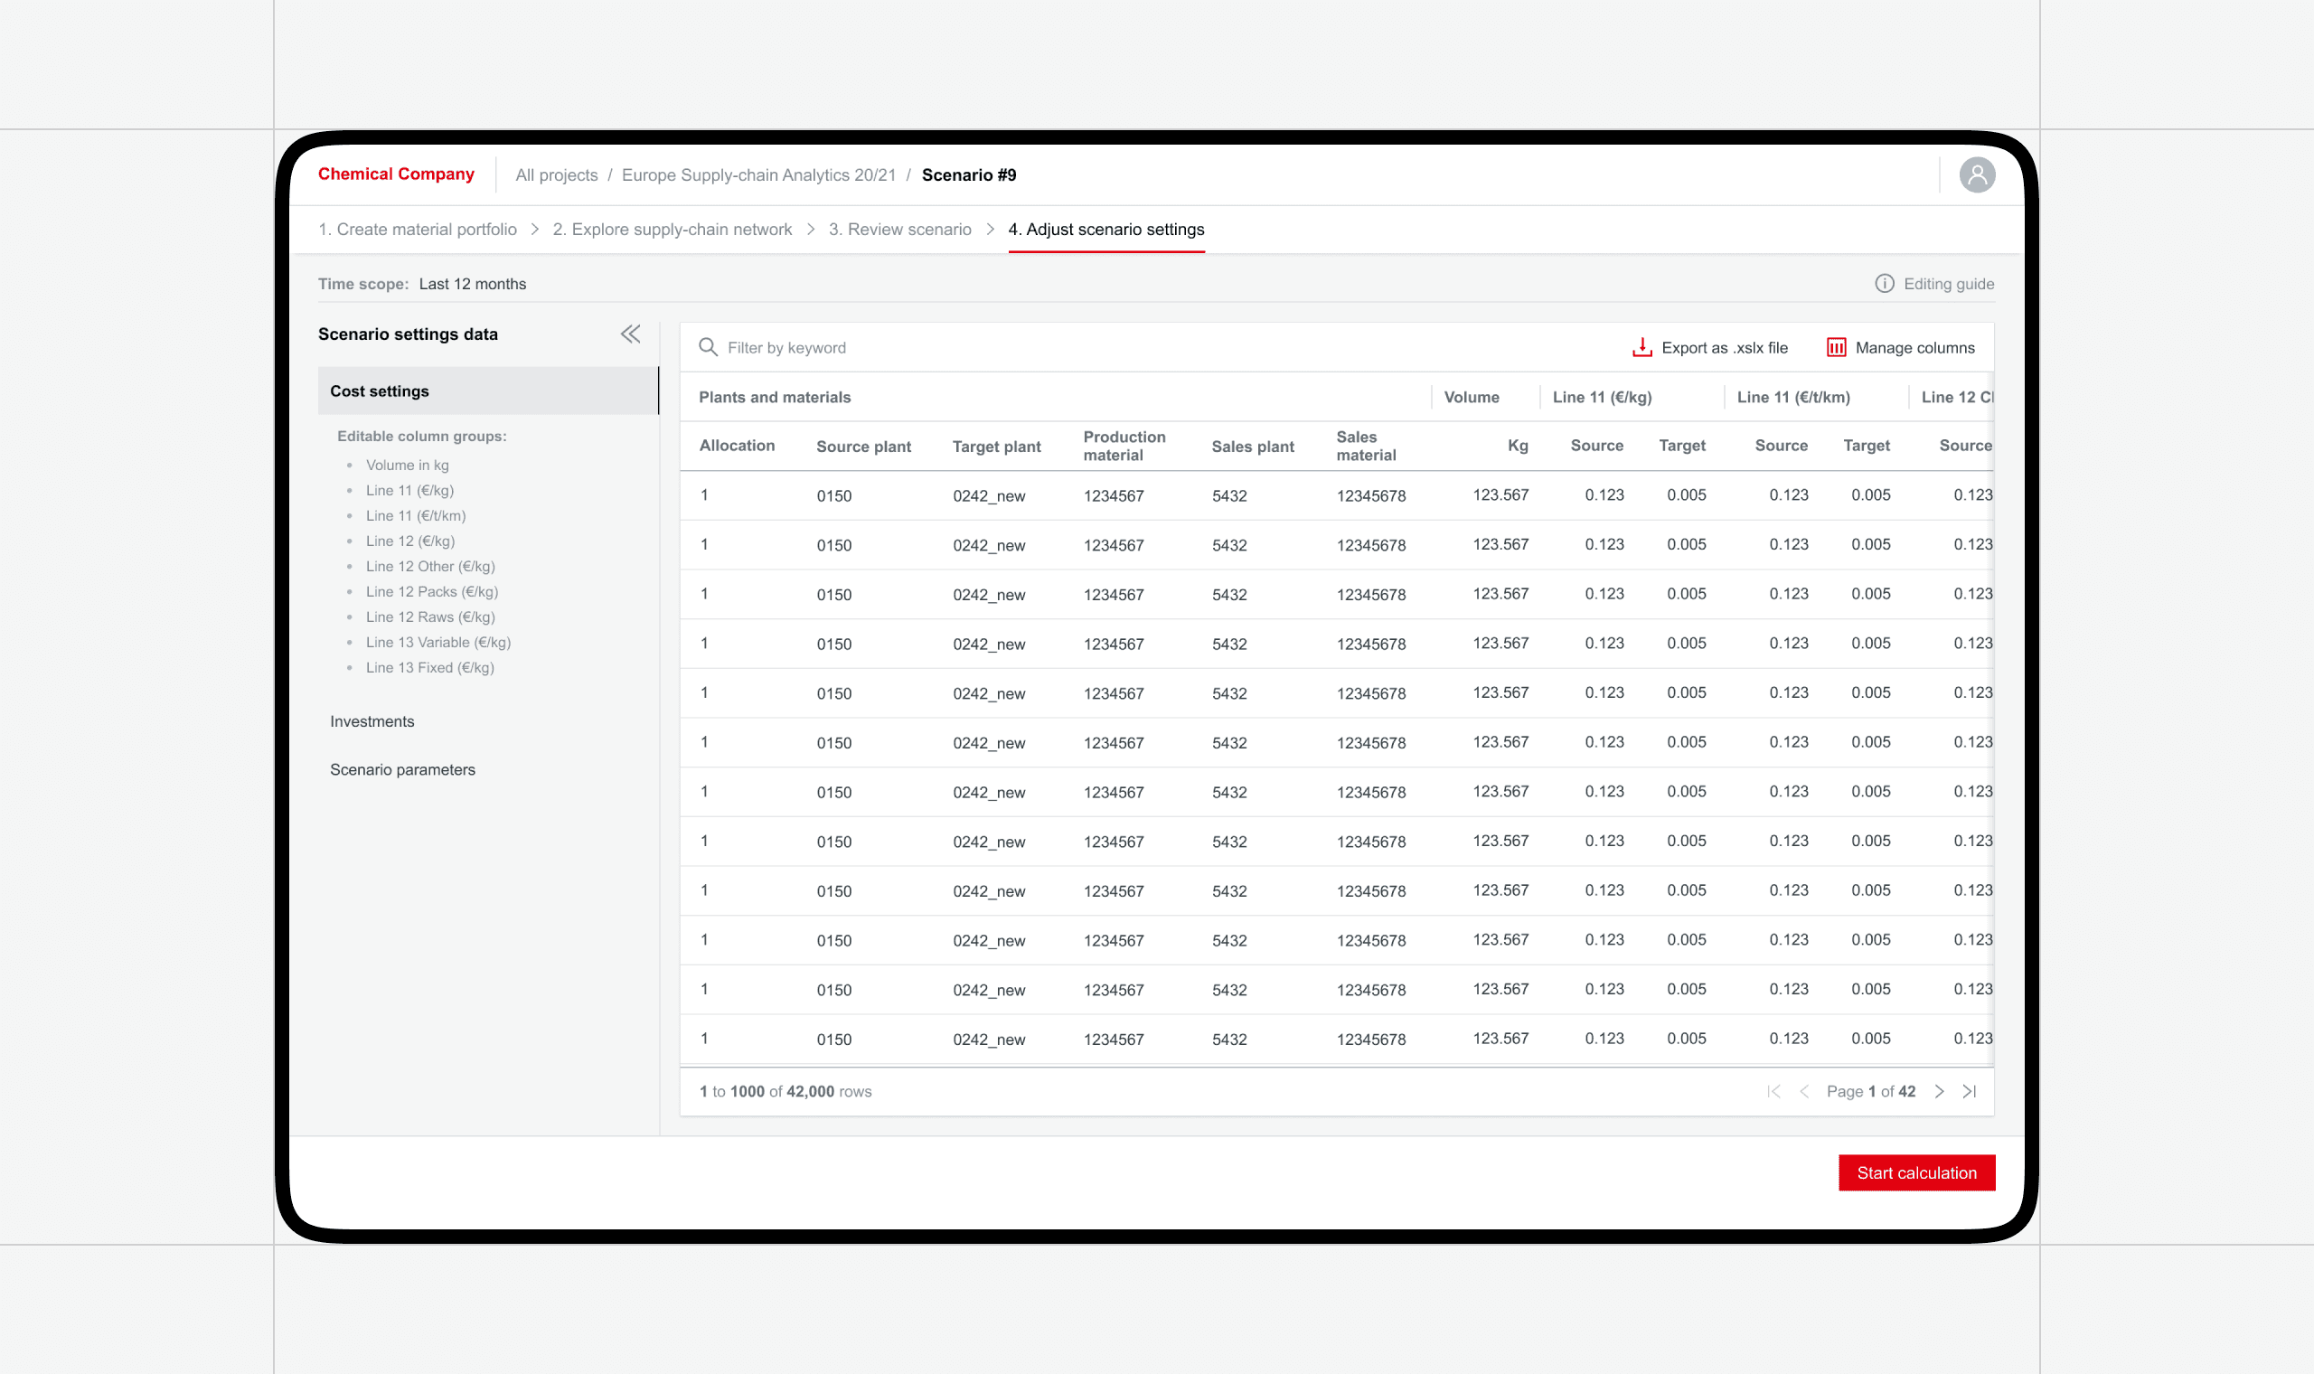Open step 2 Explore supply-chain network
The height and width of the screenshot is (1374, 2314).
[x=672, y=230]
